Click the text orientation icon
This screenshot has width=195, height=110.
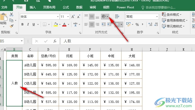(x=104, y=17)
